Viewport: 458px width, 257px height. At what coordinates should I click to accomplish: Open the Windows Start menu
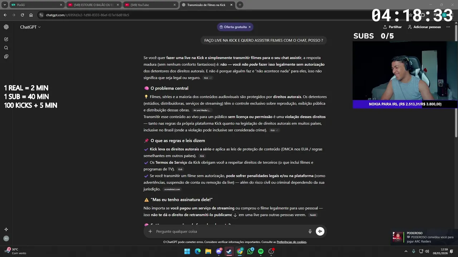point(187,251)
